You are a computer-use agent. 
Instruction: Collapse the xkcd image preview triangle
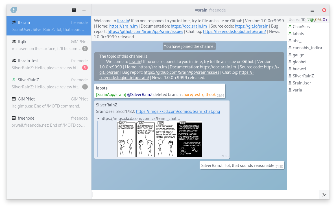tap(98, 118)
